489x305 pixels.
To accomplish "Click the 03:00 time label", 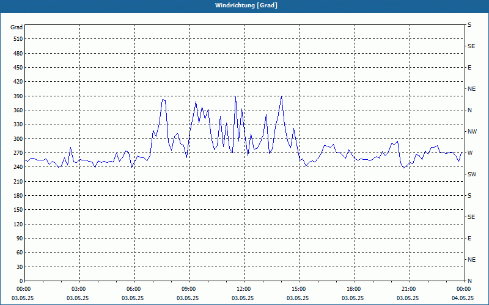I will 78,289.
